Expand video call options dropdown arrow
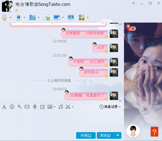The image size is (162, 141). click(x=25, y=18)
